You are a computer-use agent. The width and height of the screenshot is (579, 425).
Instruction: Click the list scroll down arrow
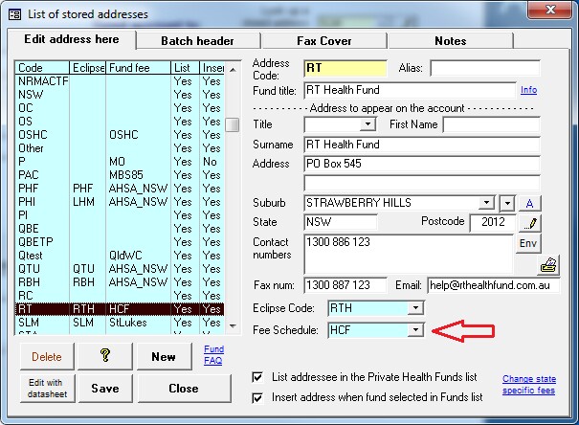pos(233,325)
